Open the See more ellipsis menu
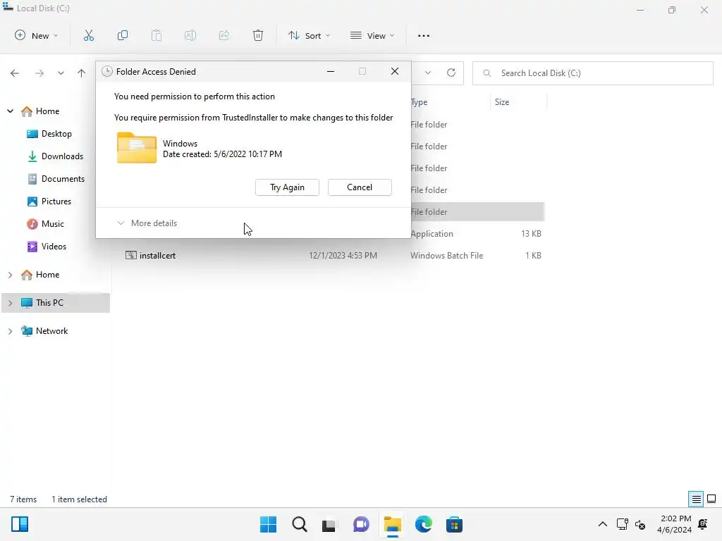The image size is (722, 541). click(x=424, y=35)
